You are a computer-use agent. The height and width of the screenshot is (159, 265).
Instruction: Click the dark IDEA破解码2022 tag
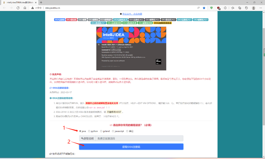152,20
